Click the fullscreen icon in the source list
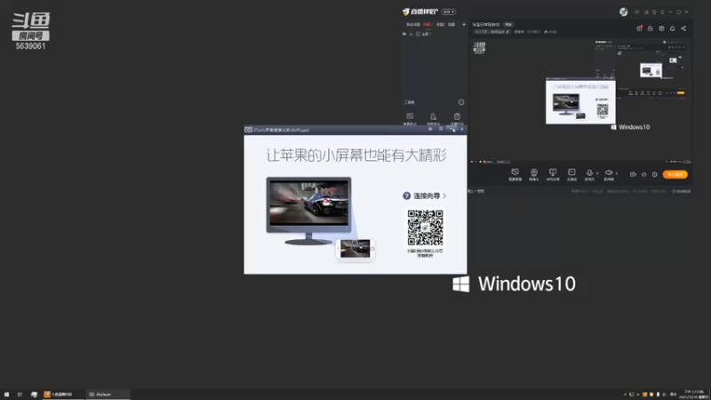This screenshot has width=711, height=400. (418, 34)
